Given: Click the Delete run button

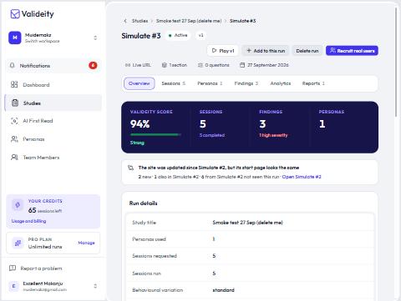Looking at the screenshot, I should pos(307,51).
